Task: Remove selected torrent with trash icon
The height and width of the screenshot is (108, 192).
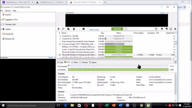Action: point(74,29)
